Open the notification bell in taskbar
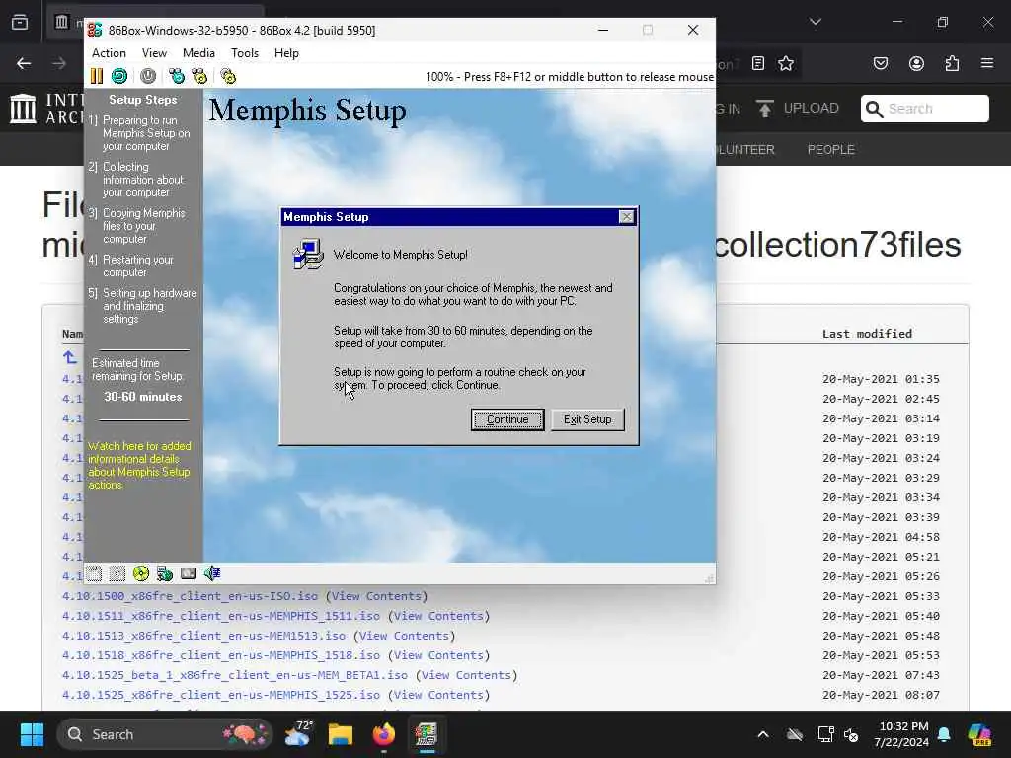The width and height of the screenshot is (1011, 758). coord(944,734)
